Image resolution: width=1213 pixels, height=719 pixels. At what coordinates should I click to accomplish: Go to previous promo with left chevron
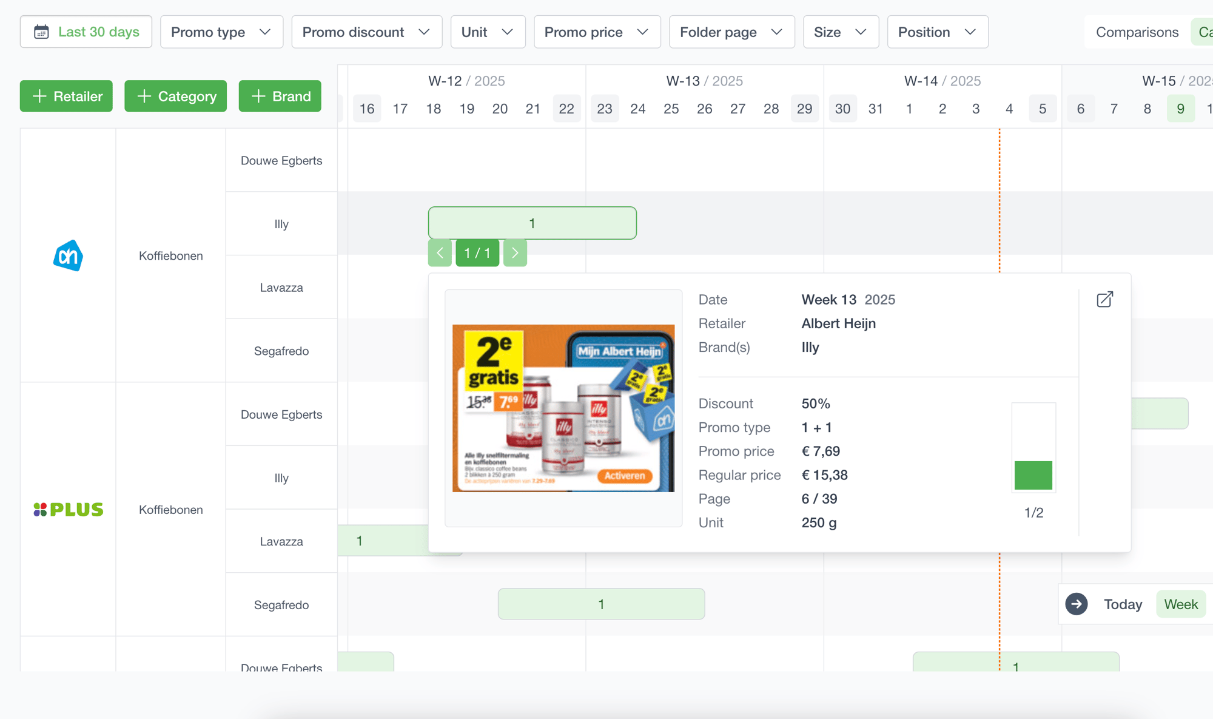coord(440,253)
